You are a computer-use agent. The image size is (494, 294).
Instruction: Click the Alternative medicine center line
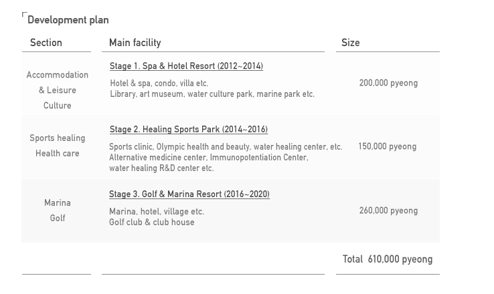click(209, 157)
